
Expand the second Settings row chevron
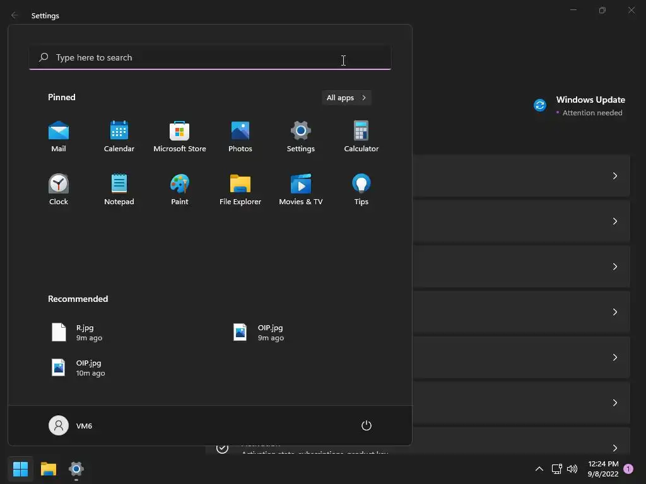[614, 221]
